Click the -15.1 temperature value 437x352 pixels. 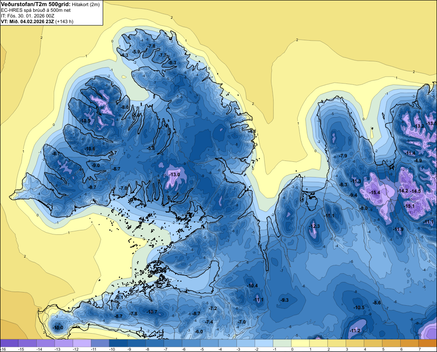409,206
